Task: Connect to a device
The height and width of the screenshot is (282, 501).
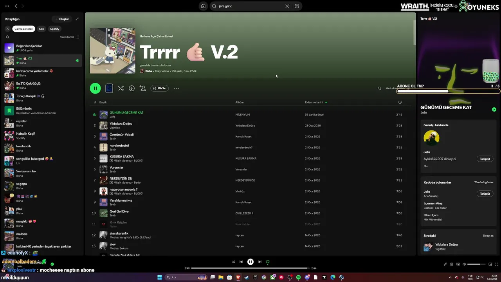Action: 458,264
